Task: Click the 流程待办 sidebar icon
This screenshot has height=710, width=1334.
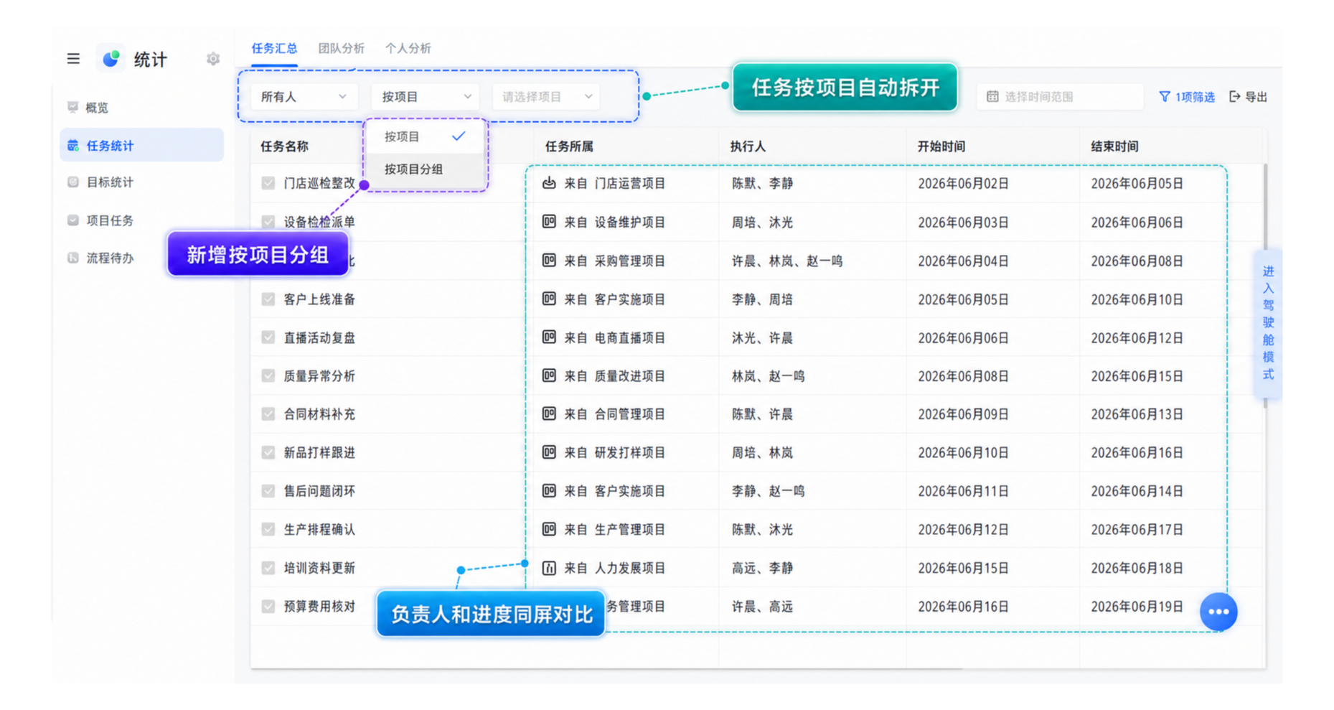Action: [x=73, y=258]
